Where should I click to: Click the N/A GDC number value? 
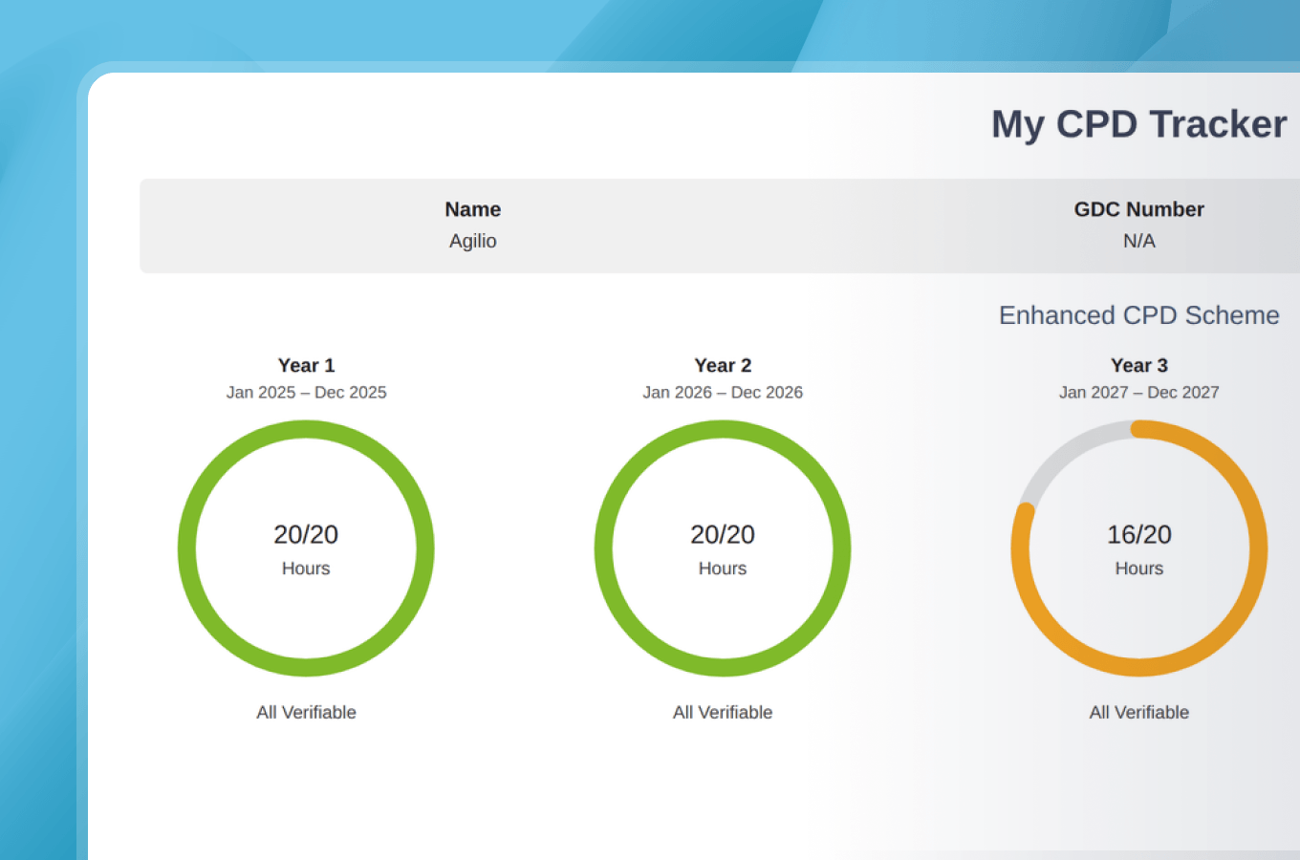[x=1139, y=241]
